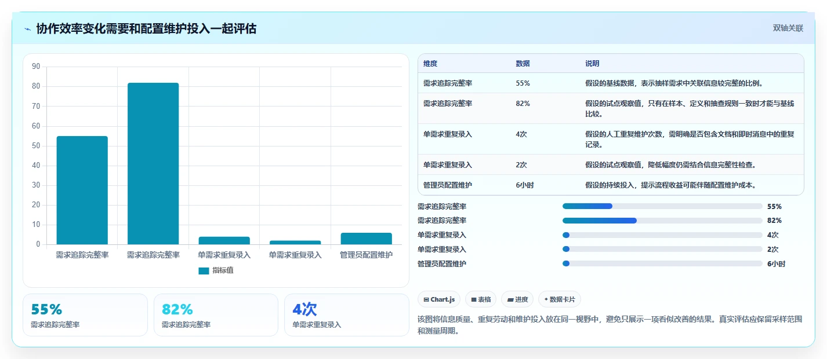Image resolution: width=827 pixels, height=359 pixels.
Task: Click the y-axis tick label 50
Action: click(x=36, y=146)
